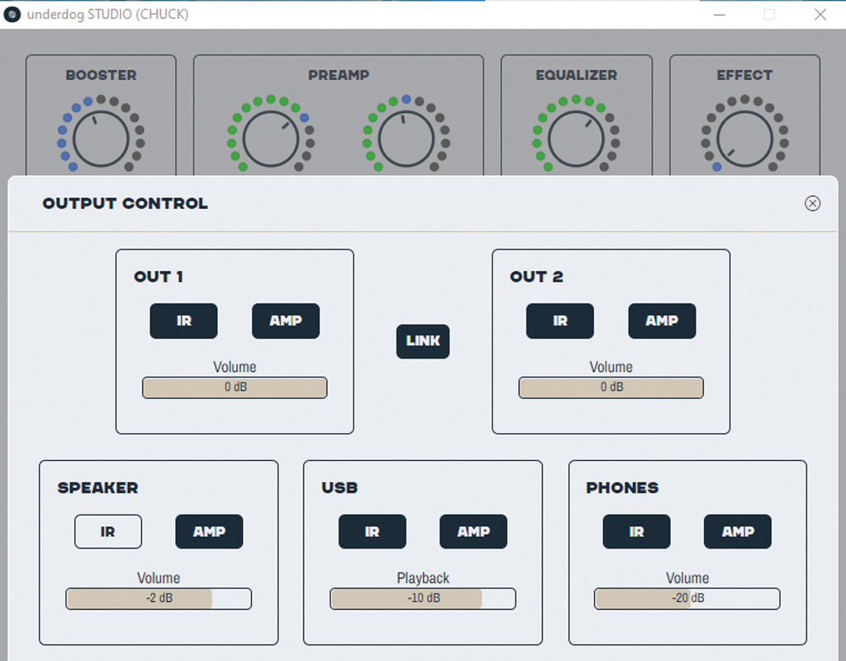Image resolution: width=846 pixels, height=661 pixels.
Task: Toggle AMP on OUT 2
Action: pyautogui.click(x=662, y=321)
